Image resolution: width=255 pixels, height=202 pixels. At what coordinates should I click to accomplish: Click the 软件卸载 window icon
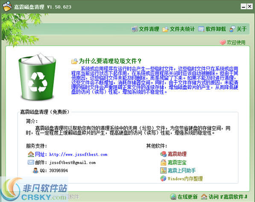point(201,29)
